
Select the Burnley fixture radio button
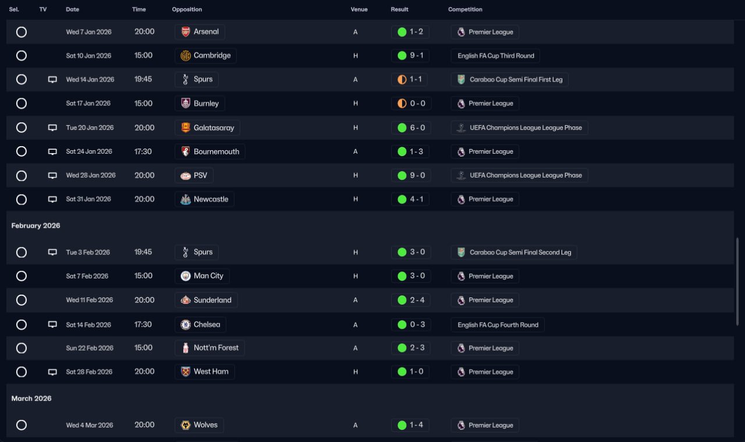(22, 104)
